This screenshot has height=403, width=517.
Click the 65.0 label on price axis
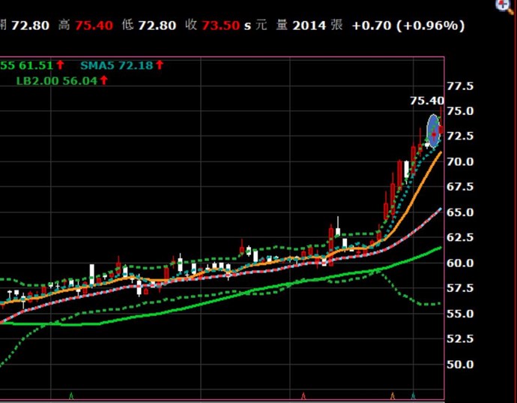[x=460, y=212]
